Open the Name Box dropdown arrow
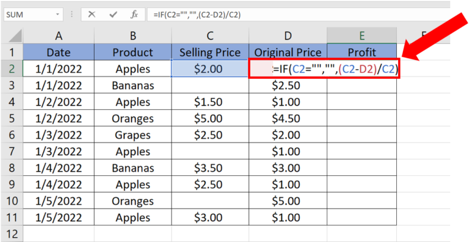469x242 pixels. tap(57, 15)
